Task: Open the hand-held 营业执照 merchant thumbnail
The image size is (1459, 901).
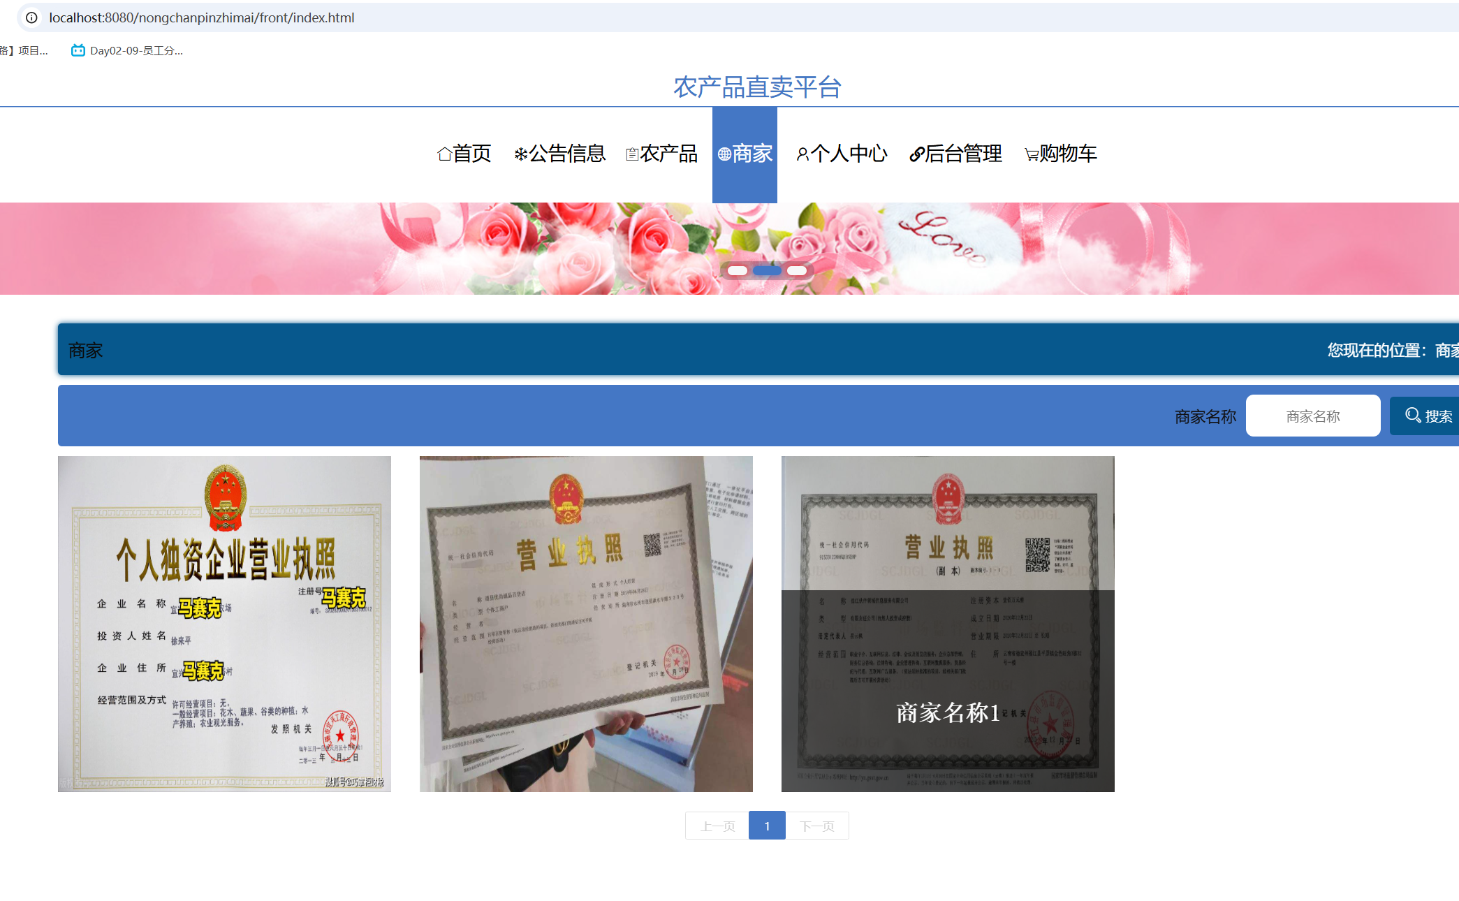Action: coord(586,624)
